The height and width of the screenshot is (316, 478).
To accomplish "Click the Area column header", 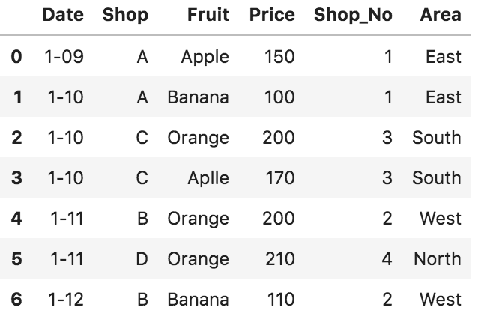I will pos(441,15).
